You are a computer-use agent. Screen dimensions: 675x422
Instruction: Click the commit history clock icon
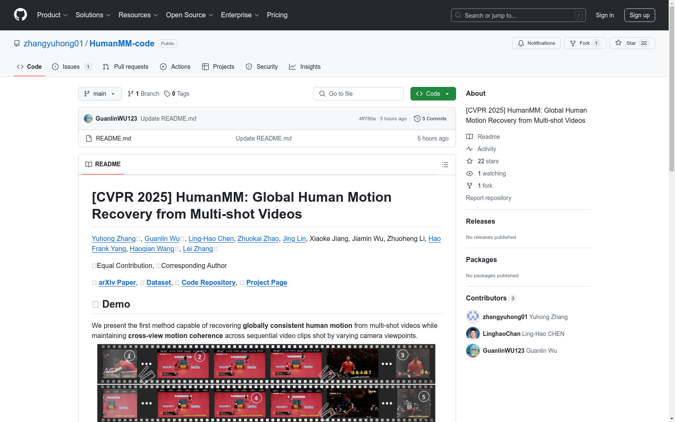(x=417, y=119)
